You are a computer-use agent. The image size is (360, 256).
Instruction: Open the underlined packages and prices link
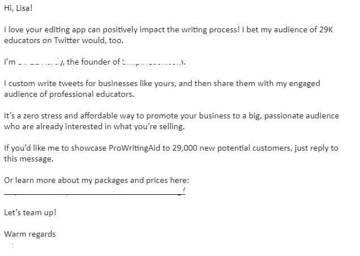(95, 191)
